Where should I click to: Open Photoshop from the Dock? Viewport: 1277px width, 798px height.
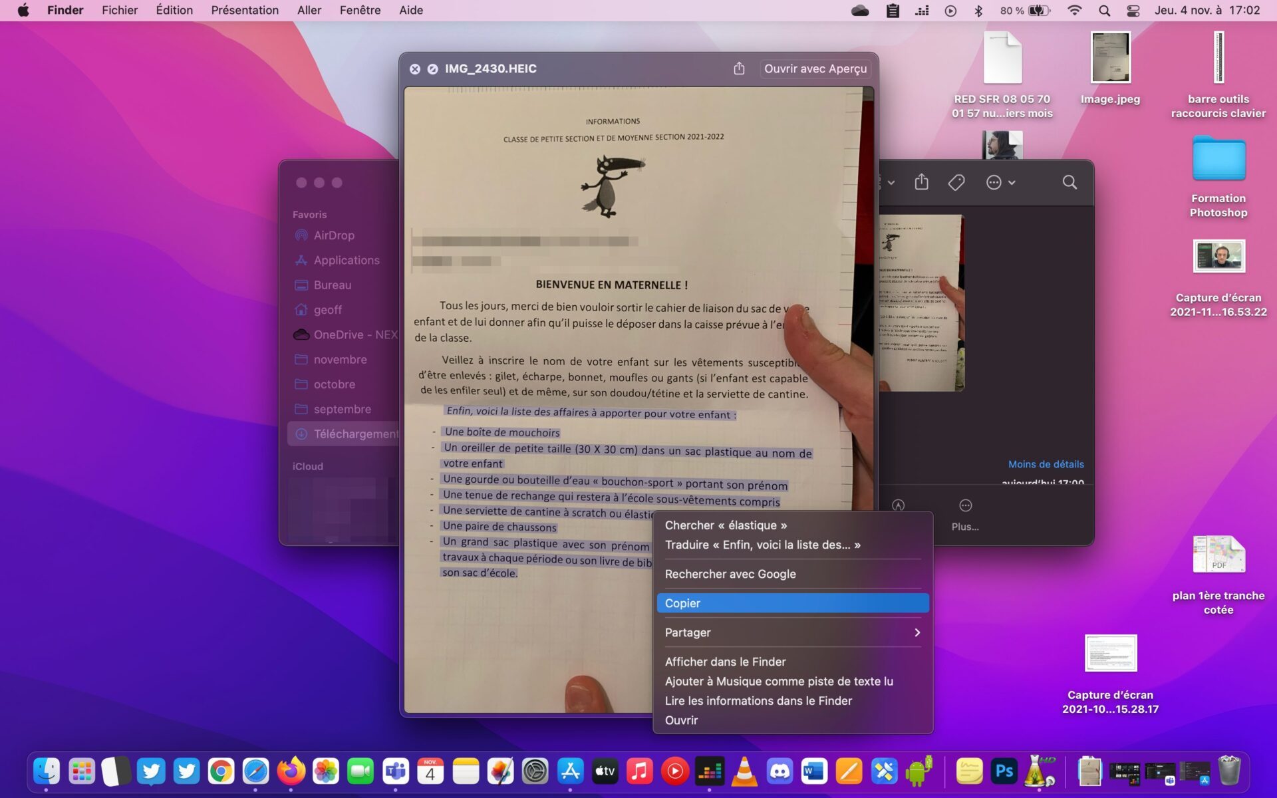click(1004, 771)
